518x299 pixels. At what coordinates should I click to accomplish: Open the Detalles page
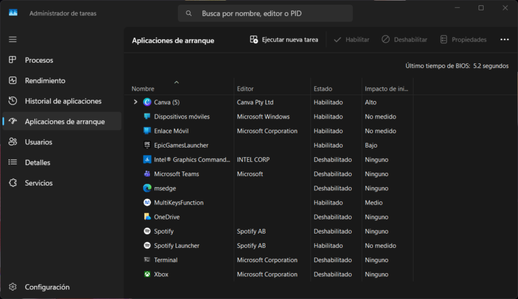click(x=62, y=162)
